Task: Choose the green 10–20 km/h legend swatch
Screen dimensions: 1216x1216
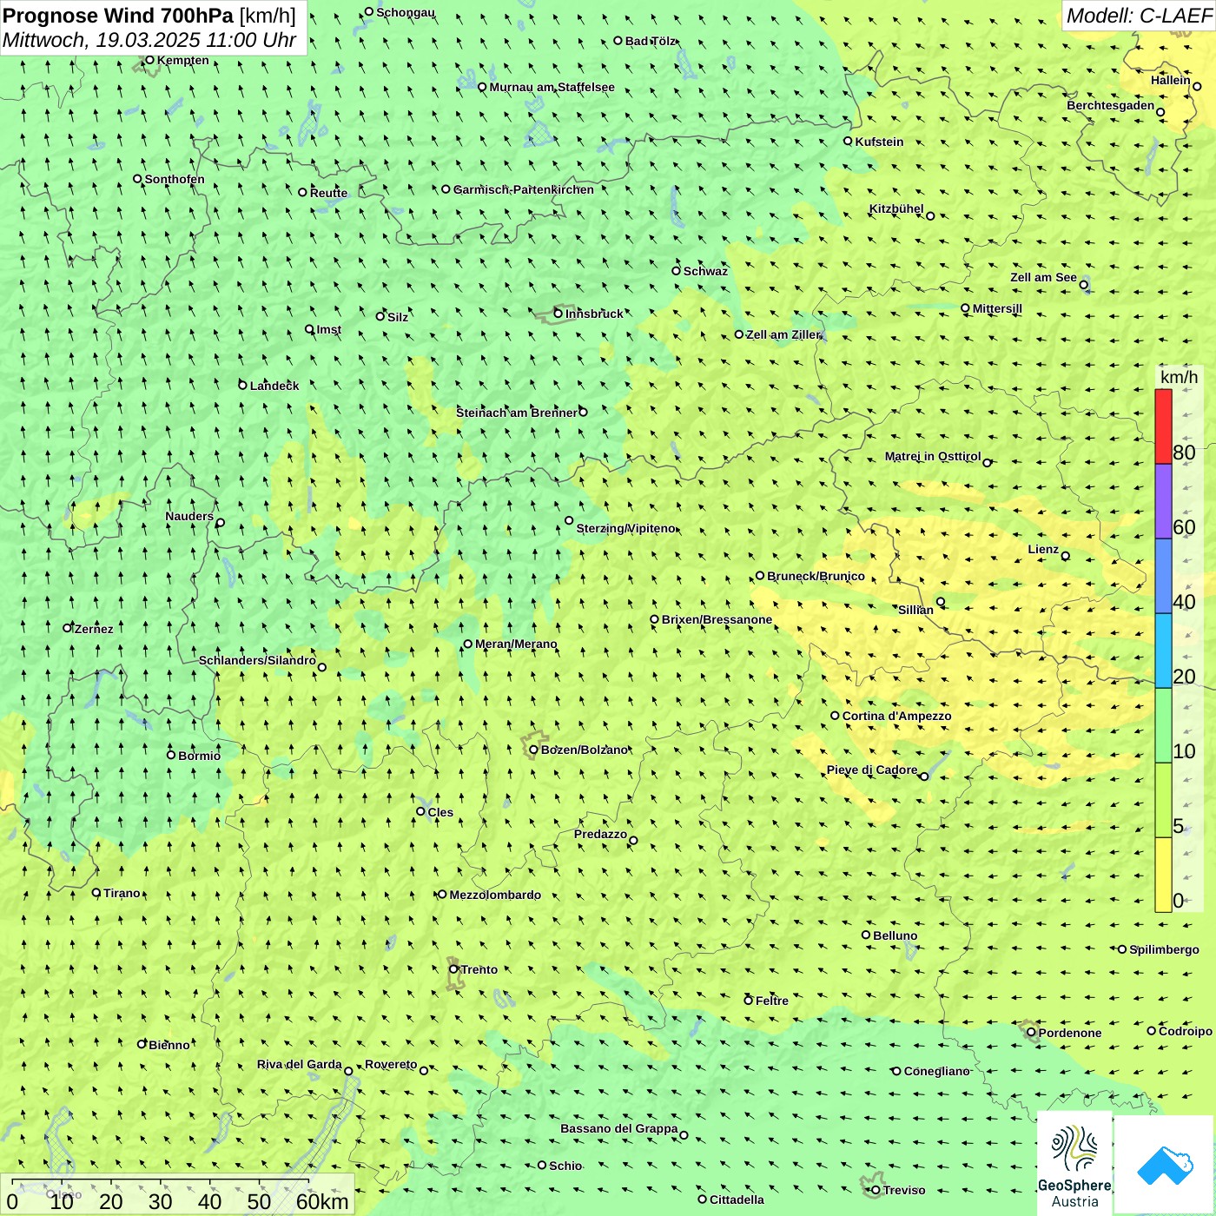Action: pyautogui.click(x=1163, y=725)
